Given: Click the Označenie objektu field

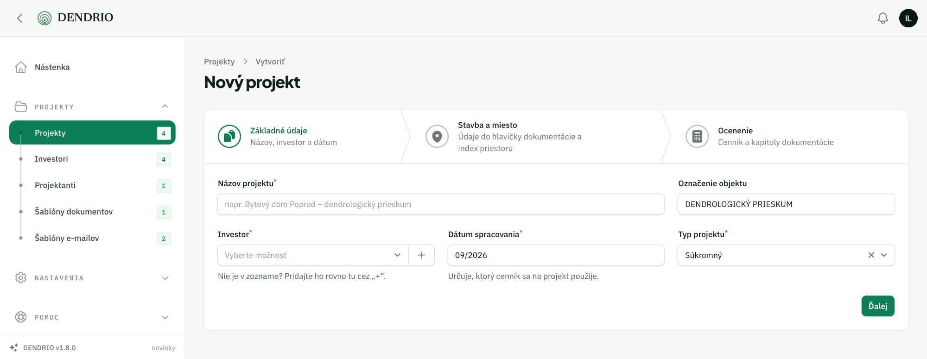Looking at the screenshot, I should [x=786, y=204].
